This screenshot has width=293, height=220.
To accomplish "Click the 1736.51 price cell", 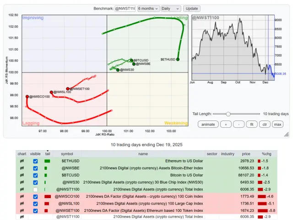I will point(247,204).
